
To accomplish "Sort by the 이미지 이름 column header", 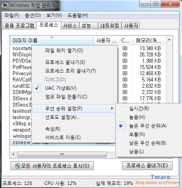I will (x=52, y=41).
